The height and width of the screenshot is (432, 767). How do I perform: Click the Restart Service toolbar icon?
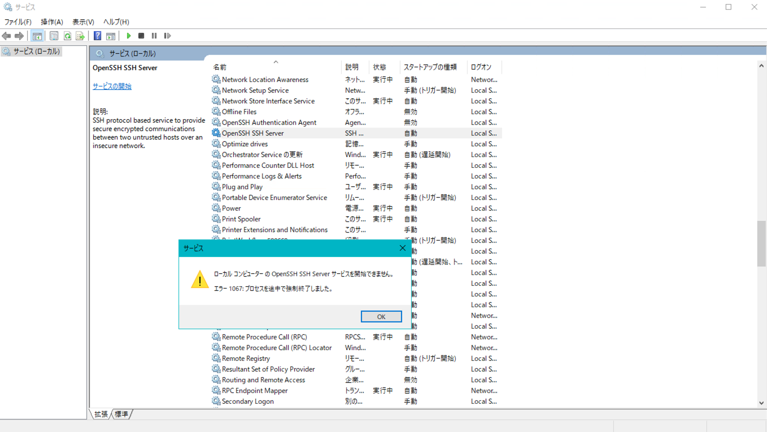click(167, 36)
